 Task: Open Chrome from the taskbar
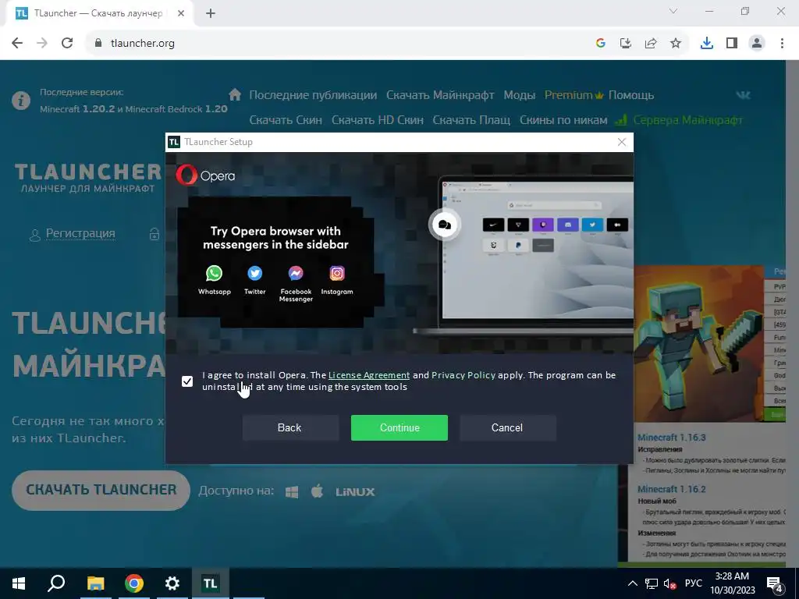point(134,583)
